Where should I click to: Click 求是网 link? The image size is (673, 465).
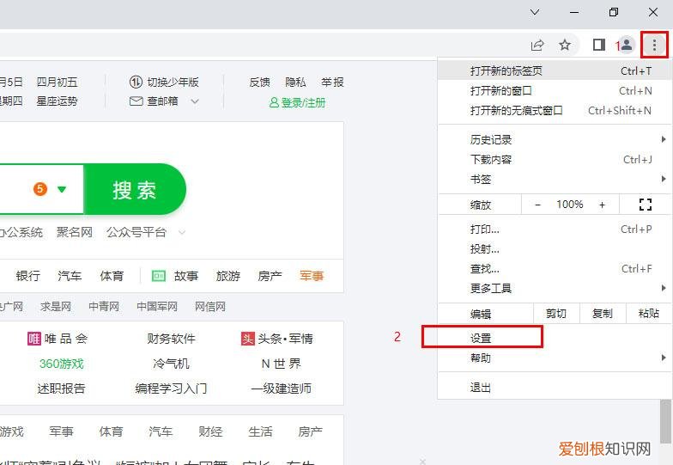(56, 306)
